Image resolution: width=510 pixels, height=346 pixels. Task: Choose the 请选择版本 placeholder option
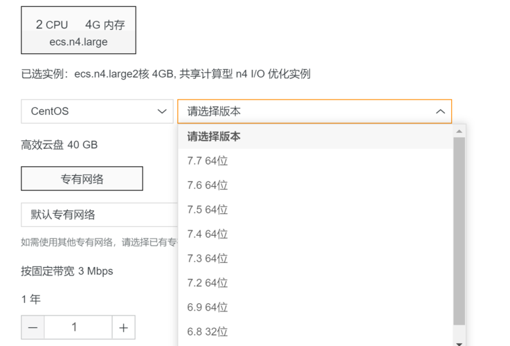(316, 136)
